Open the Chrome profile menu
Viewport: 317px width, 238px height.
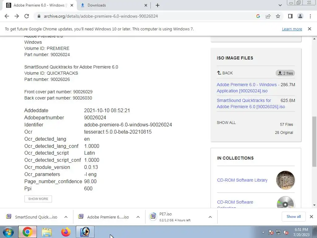tap(300, 16)
